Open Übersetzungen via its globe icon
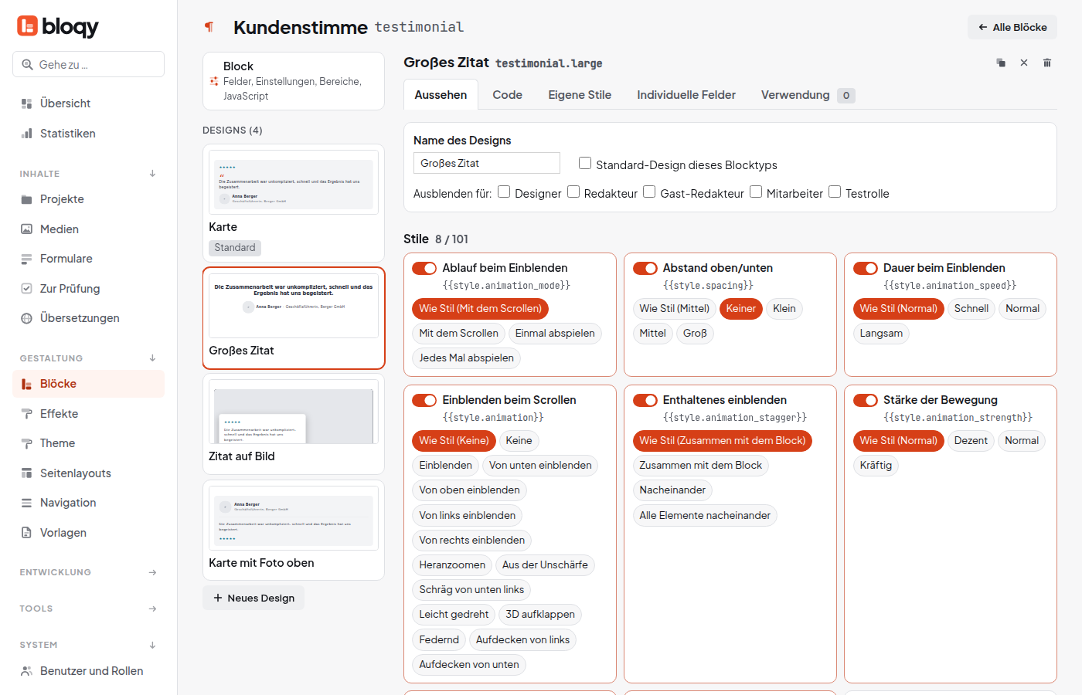Screen dimensions: 1082x695 tap(26, 318)
